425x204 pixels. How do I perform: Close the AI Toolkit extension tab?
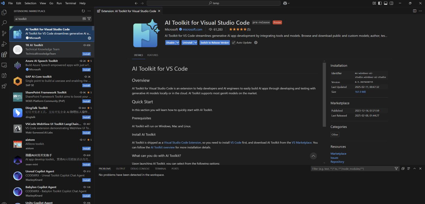159,11
